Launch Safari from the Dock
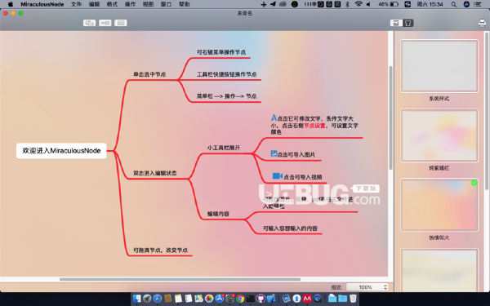The height and width of the screenshot is (306, 490). click(x=157, y=299)
